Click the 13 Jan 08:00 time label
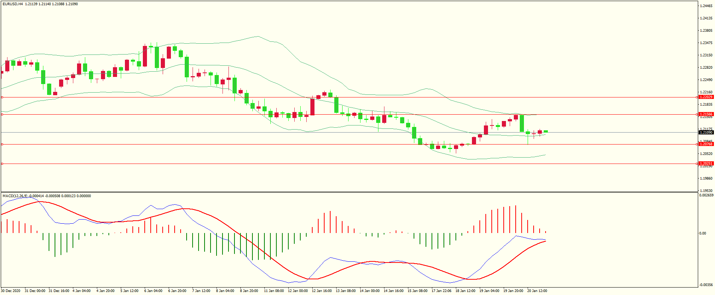Image resolution: width=715 pixels, height=295 pixels. (x=346, y=291)
